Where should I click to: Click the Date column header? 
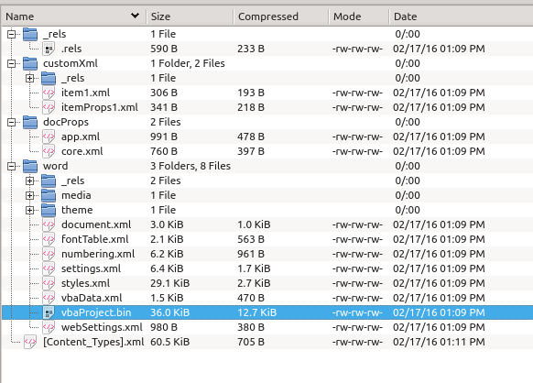pyautogui.click(x=461, y=16)
